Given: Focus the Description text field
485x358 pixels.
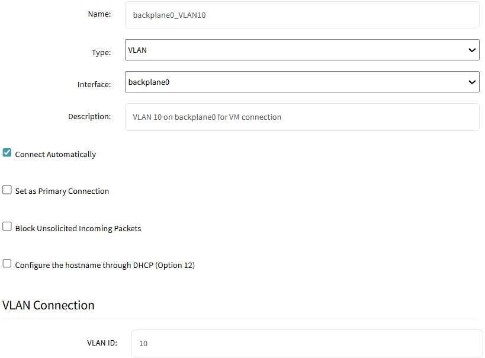Looking at the screenshot, I should [302, 117].
